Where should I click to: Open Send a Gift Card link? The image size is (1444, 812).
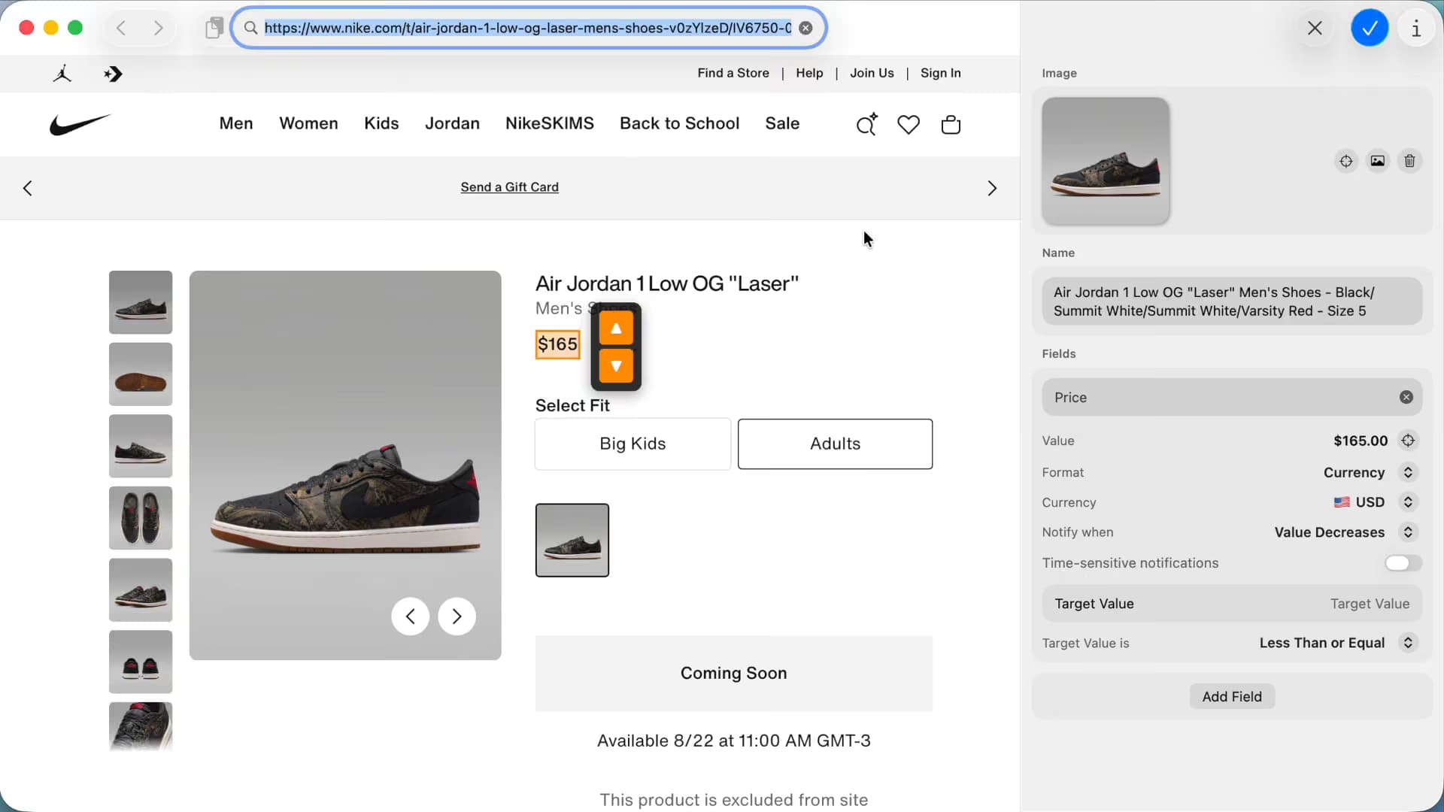coord(510,187)
